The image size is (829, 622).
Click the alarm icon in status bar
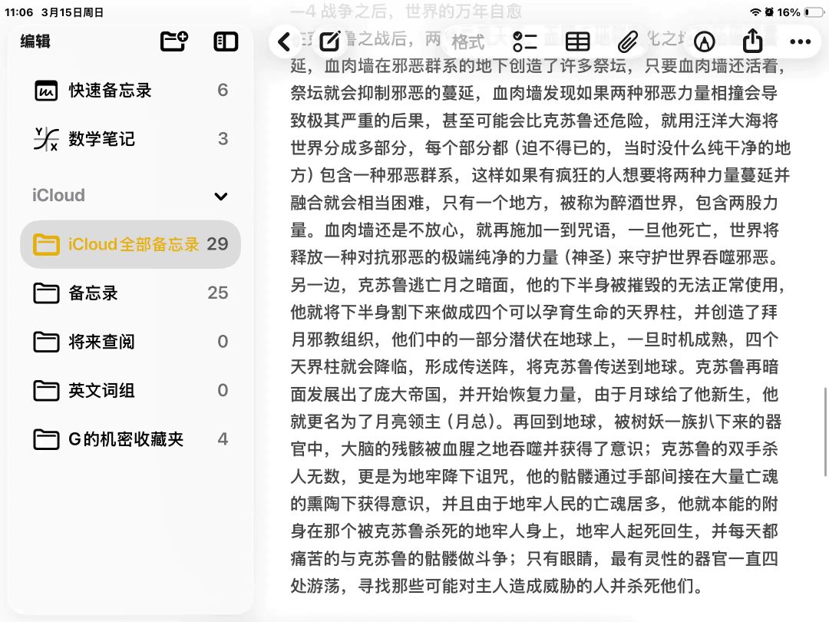click(x=769, y=12)
